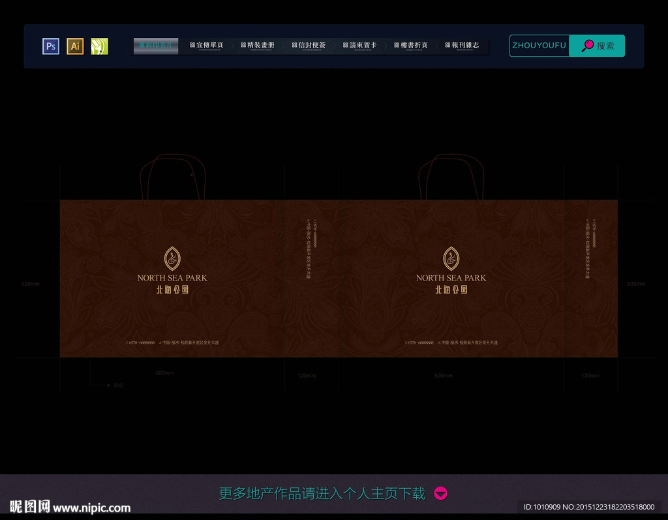Click the pink magnifier search icon

click(588, 45)
